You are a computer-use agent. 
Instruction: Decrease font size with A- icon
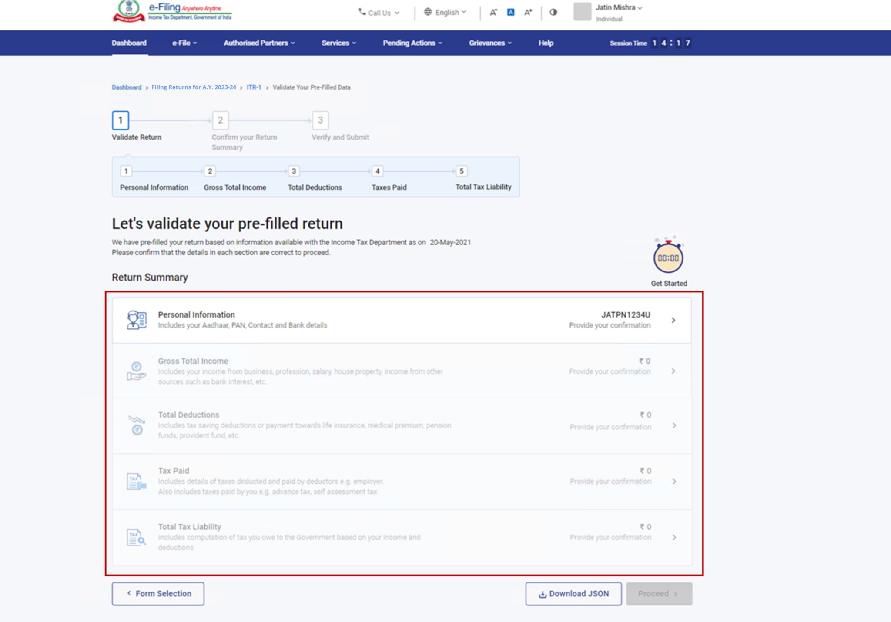click(493, 12)
